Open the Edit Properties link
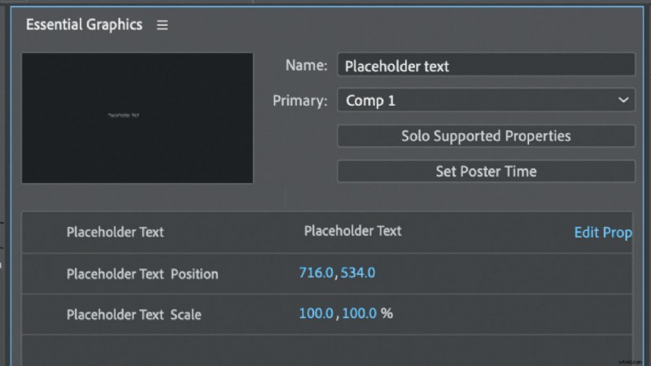The image size is (651, 366). click(x=603, y=233)
